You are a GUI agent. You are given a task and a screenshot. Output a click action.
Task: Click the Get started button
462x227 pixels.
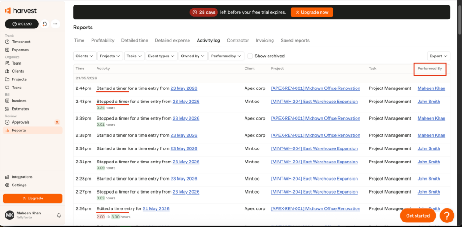pyautogui.click(x=418, y=216)
